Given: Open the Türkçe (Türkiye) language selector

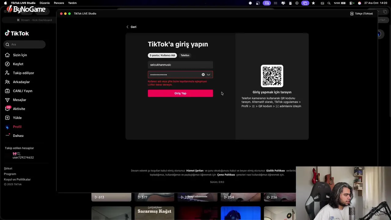Looking at the screenshot, I should point(361,13).
